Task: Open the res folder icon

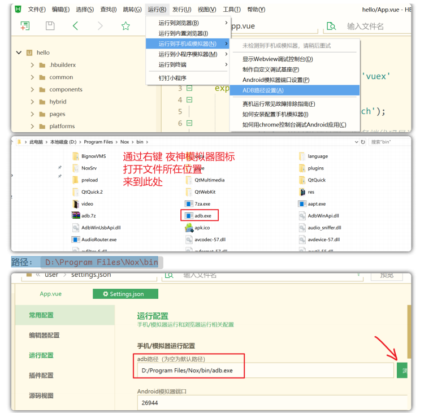Action: point(302,192)
